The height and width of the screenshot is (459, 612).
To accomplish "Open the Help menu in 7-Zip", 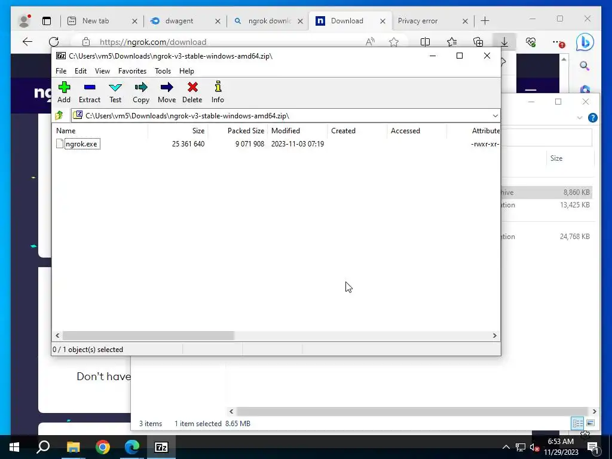I will click(x=186, y=71).
